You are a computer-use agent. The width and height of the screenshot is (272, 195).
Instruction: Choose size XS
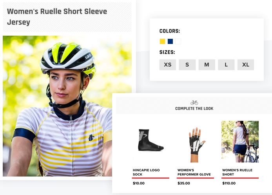(167, 65)
